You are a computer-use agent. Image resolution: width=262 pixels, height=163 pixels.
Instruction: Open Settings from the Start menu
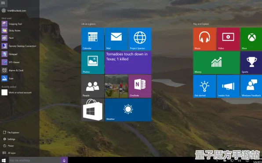tap(9, 139)
